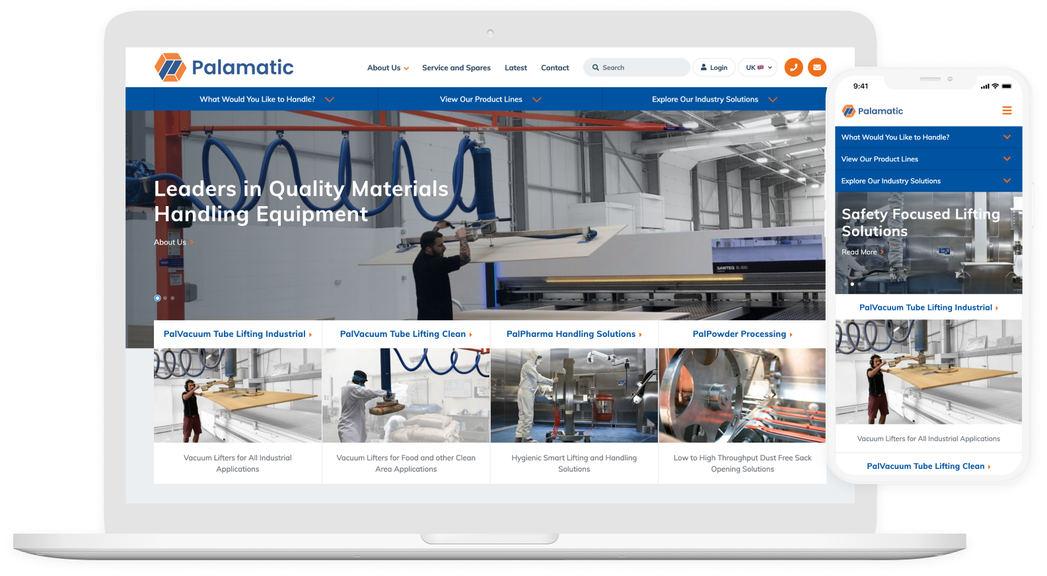The image size is (1047, 576).
Task: Expand mobile 'Explore Our Industry Solutions' chevron
Action: coord(1007,181)
